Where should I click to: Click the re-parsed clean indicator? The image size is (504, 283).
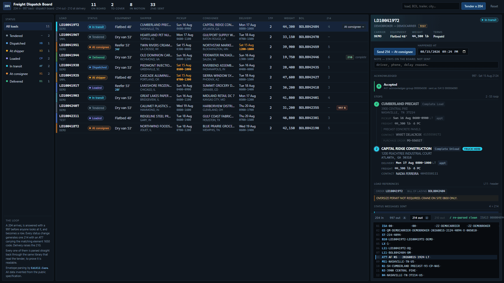(463, 218)
